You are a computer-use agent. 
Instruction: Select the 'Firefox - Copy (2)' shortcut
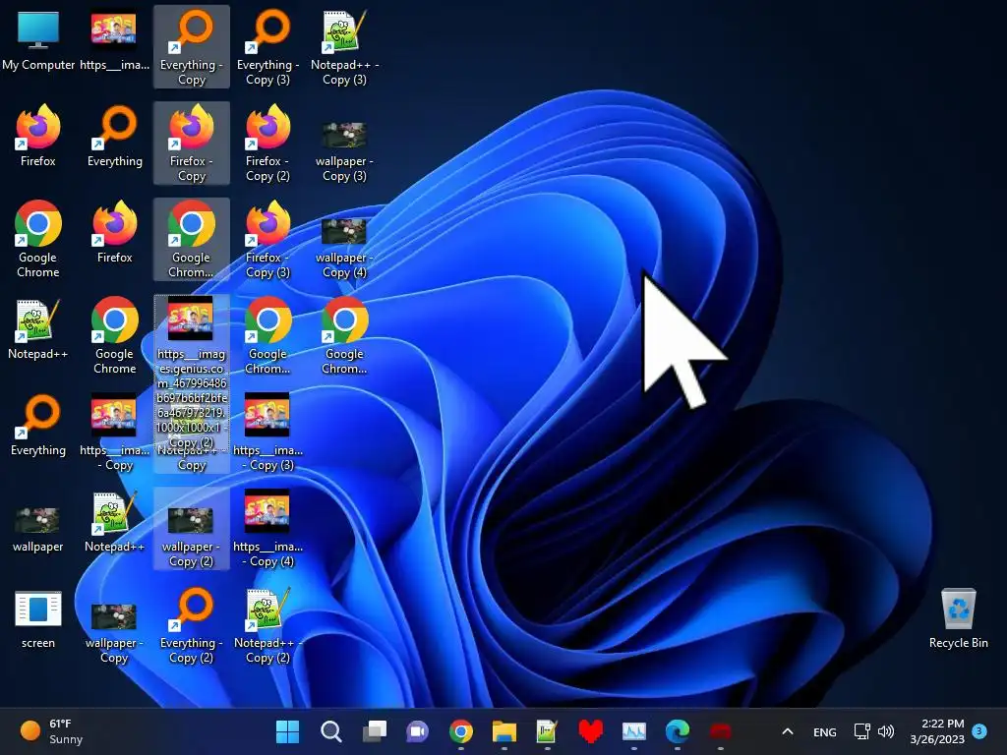[x=267, y=144]
